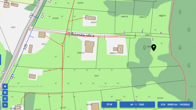The height and width of the screenshot is (110, 196).
Task: Zoom out with the minus icon
Action: click(x=5, y=99)
